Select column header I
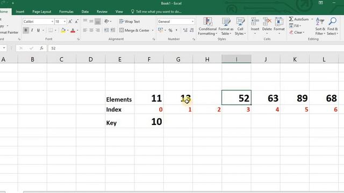 236,60
